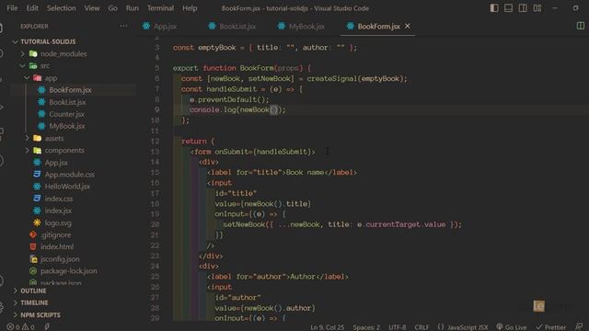Close the BookForm.jsx tab
The width and height of the screenshot is (589, 331).
point(408,26)
